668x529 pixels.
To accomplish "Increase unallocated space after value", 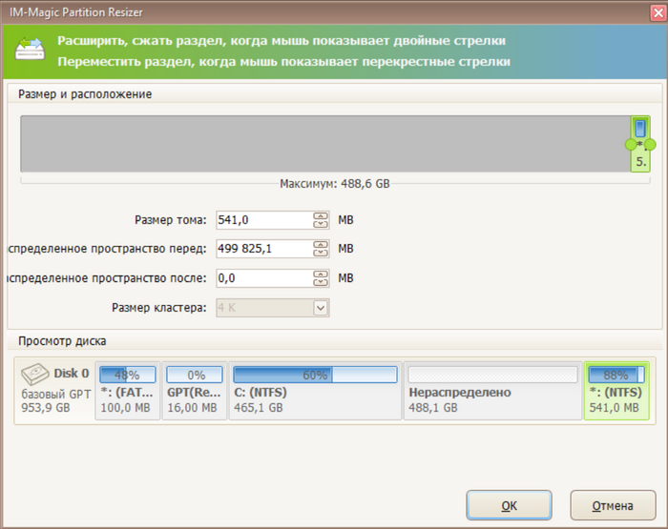I will [x=321, y=275].
